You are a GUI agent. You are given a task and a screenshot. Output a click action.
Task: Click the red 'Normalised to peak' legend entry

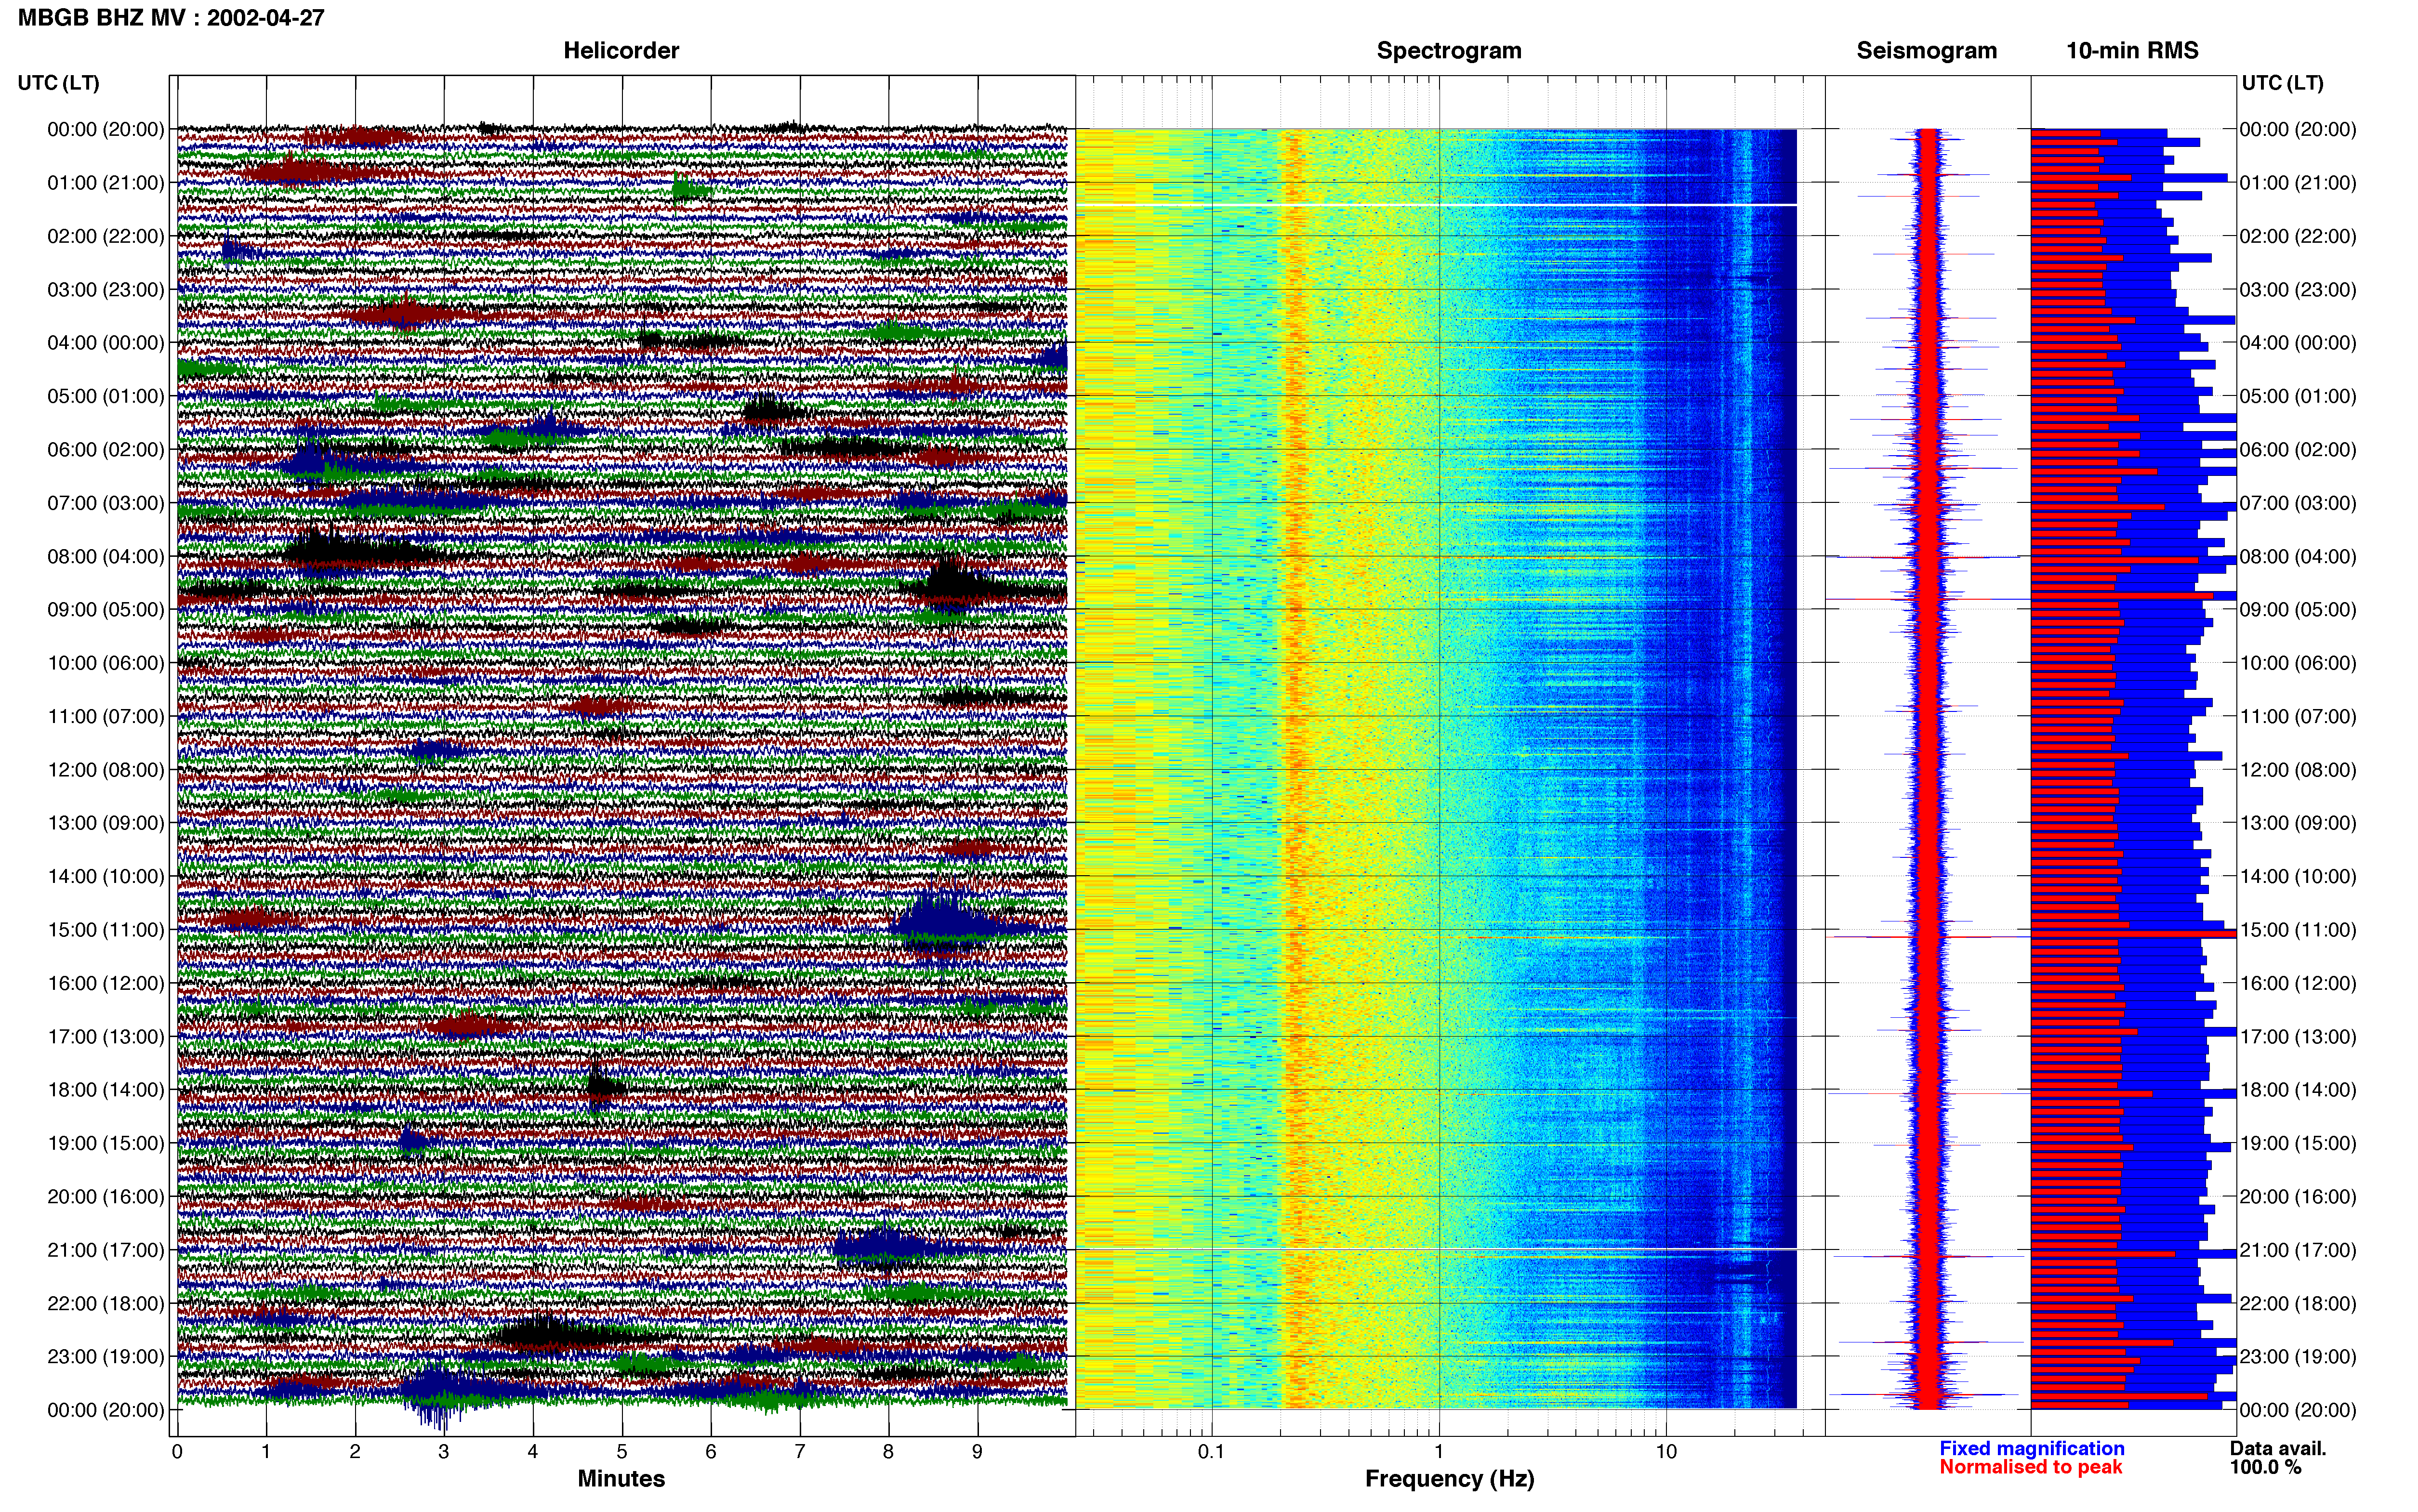click(2030, 1467)
